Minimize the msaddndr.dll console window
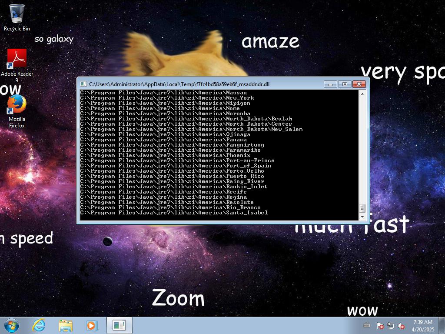The image size is (445, 334). 330,84
